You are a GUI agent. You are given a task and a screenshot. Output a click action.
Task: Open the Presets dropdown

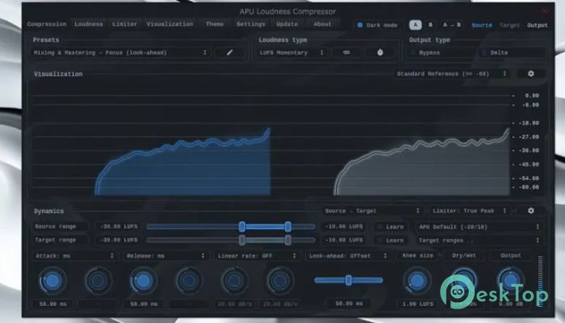pos(121,52)
